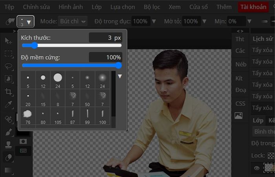Viewport: 275px width, 177px height.
Task: Click the Mờ tỏ value field
Action: coord(191,21)
